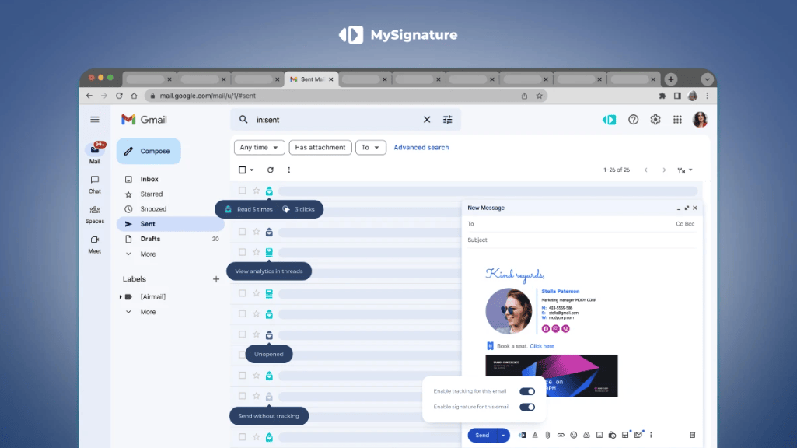Attach a file in the new message

click(x=547, y=435)
